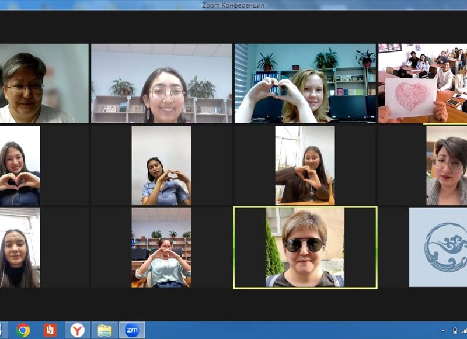Click bottom-left long-haired girl's video tile

tap(20, 247)
